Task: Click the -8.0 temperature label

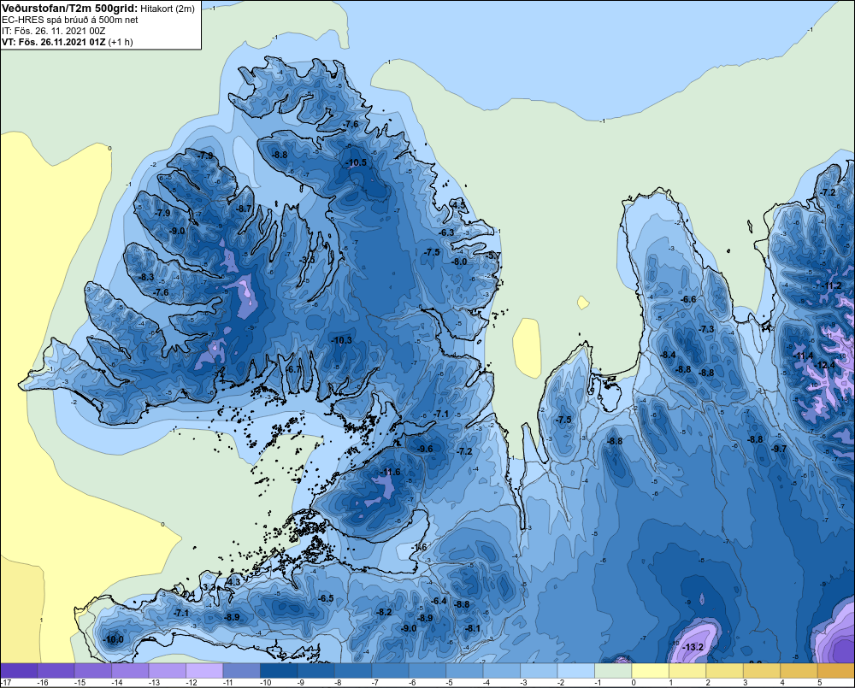Action: (x=460, y=262)
